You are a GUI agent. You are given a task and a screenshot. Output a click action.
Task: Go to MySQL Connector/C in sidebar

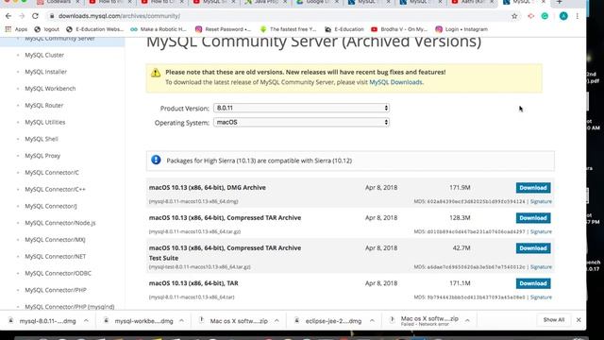(x=52, y=173)
